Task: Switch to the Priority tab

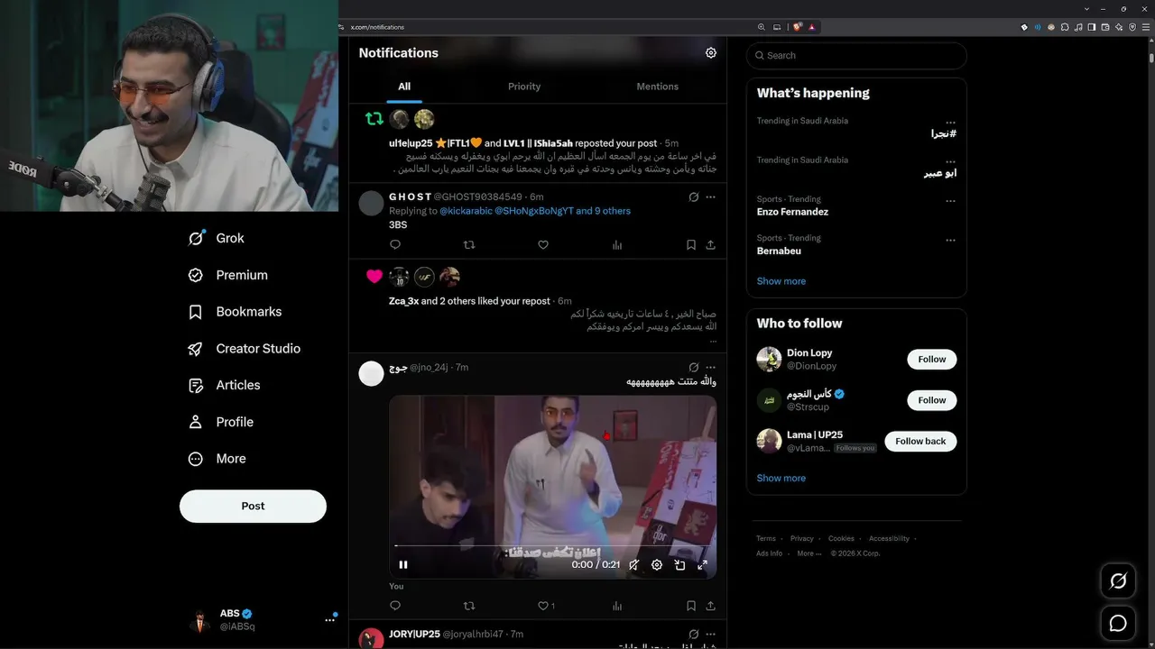Action: pyautogui.click(x=524, y=87)
